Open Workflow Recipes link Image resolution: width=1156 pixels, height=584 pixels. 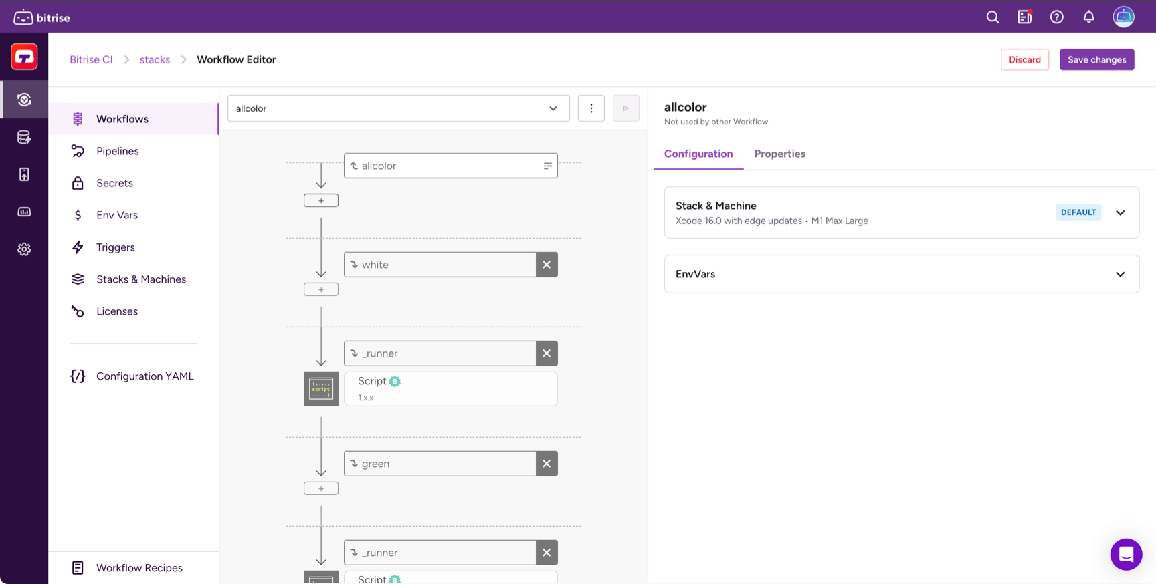(134, 568)
